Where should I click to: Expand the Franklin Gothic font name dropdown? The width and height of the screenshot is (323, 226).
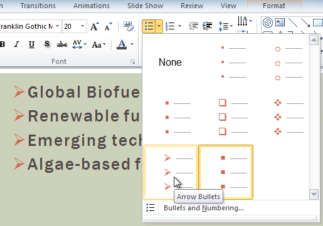pos(57,26)
